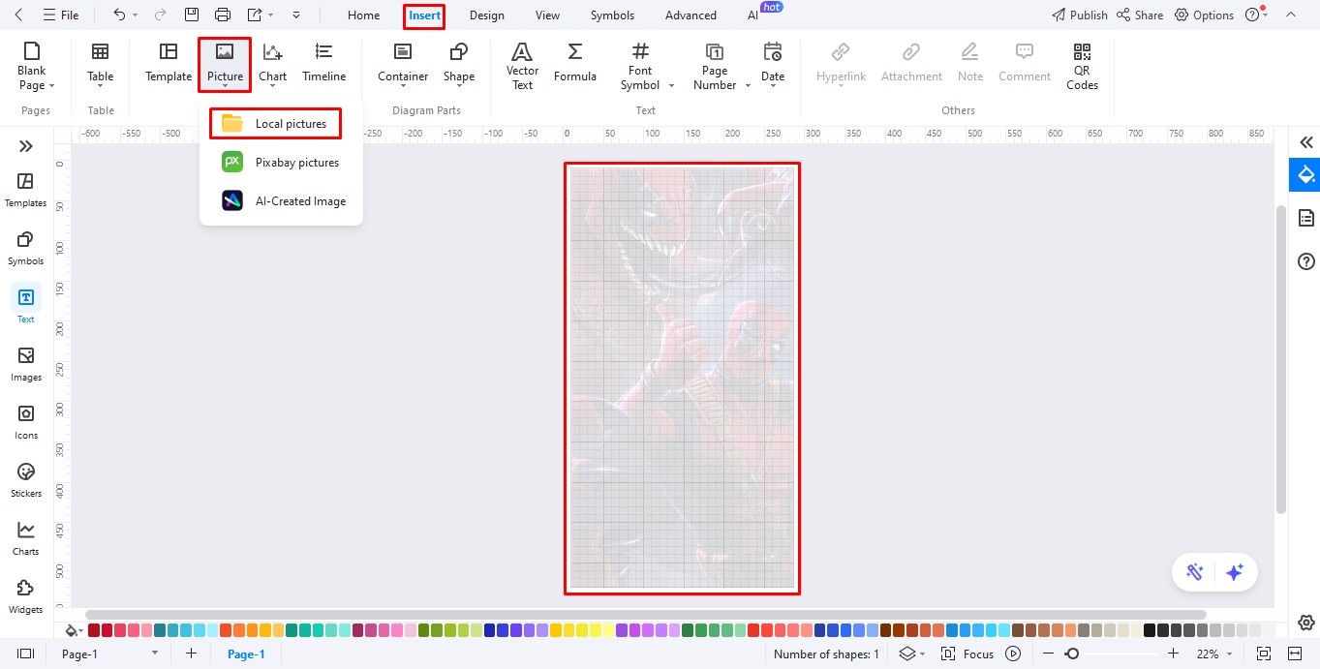Add a Container

coord(403,64)
